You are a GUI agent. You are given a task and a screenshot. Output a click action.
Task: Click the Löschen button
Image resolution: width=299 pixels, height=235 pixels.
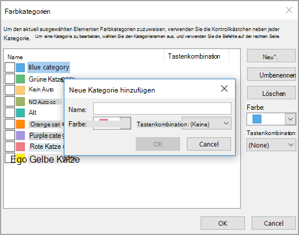[271, 93]
